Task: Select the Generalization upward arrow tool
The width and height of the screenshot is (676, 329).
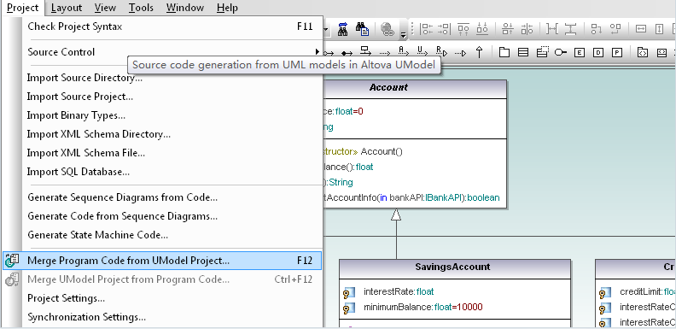Action: (480, 52)
